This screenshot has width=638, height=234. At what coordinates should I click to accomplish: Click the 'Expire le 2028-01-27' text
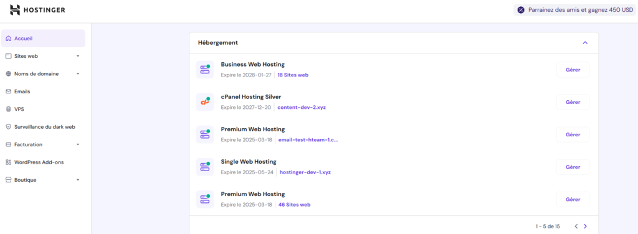[x=246, y=75]
